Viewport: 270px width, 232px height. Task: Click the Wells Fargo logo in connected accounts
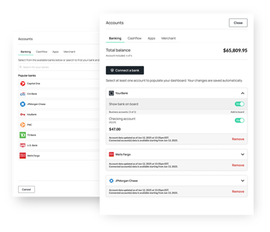coord(111,154)
